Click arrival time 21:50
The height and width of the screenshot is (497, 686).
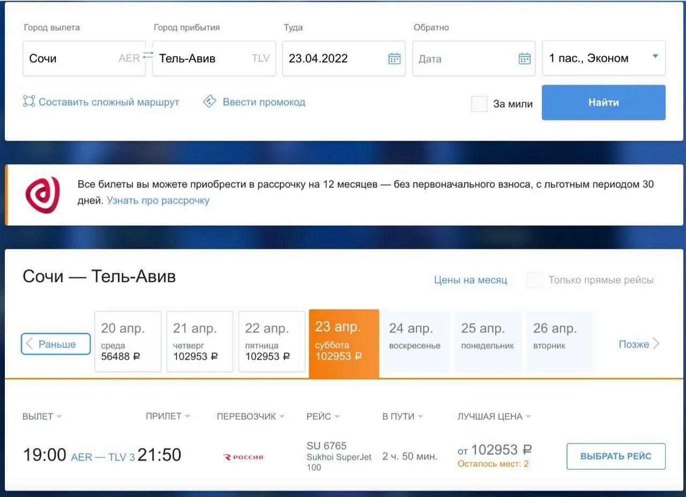pos(159,455)
